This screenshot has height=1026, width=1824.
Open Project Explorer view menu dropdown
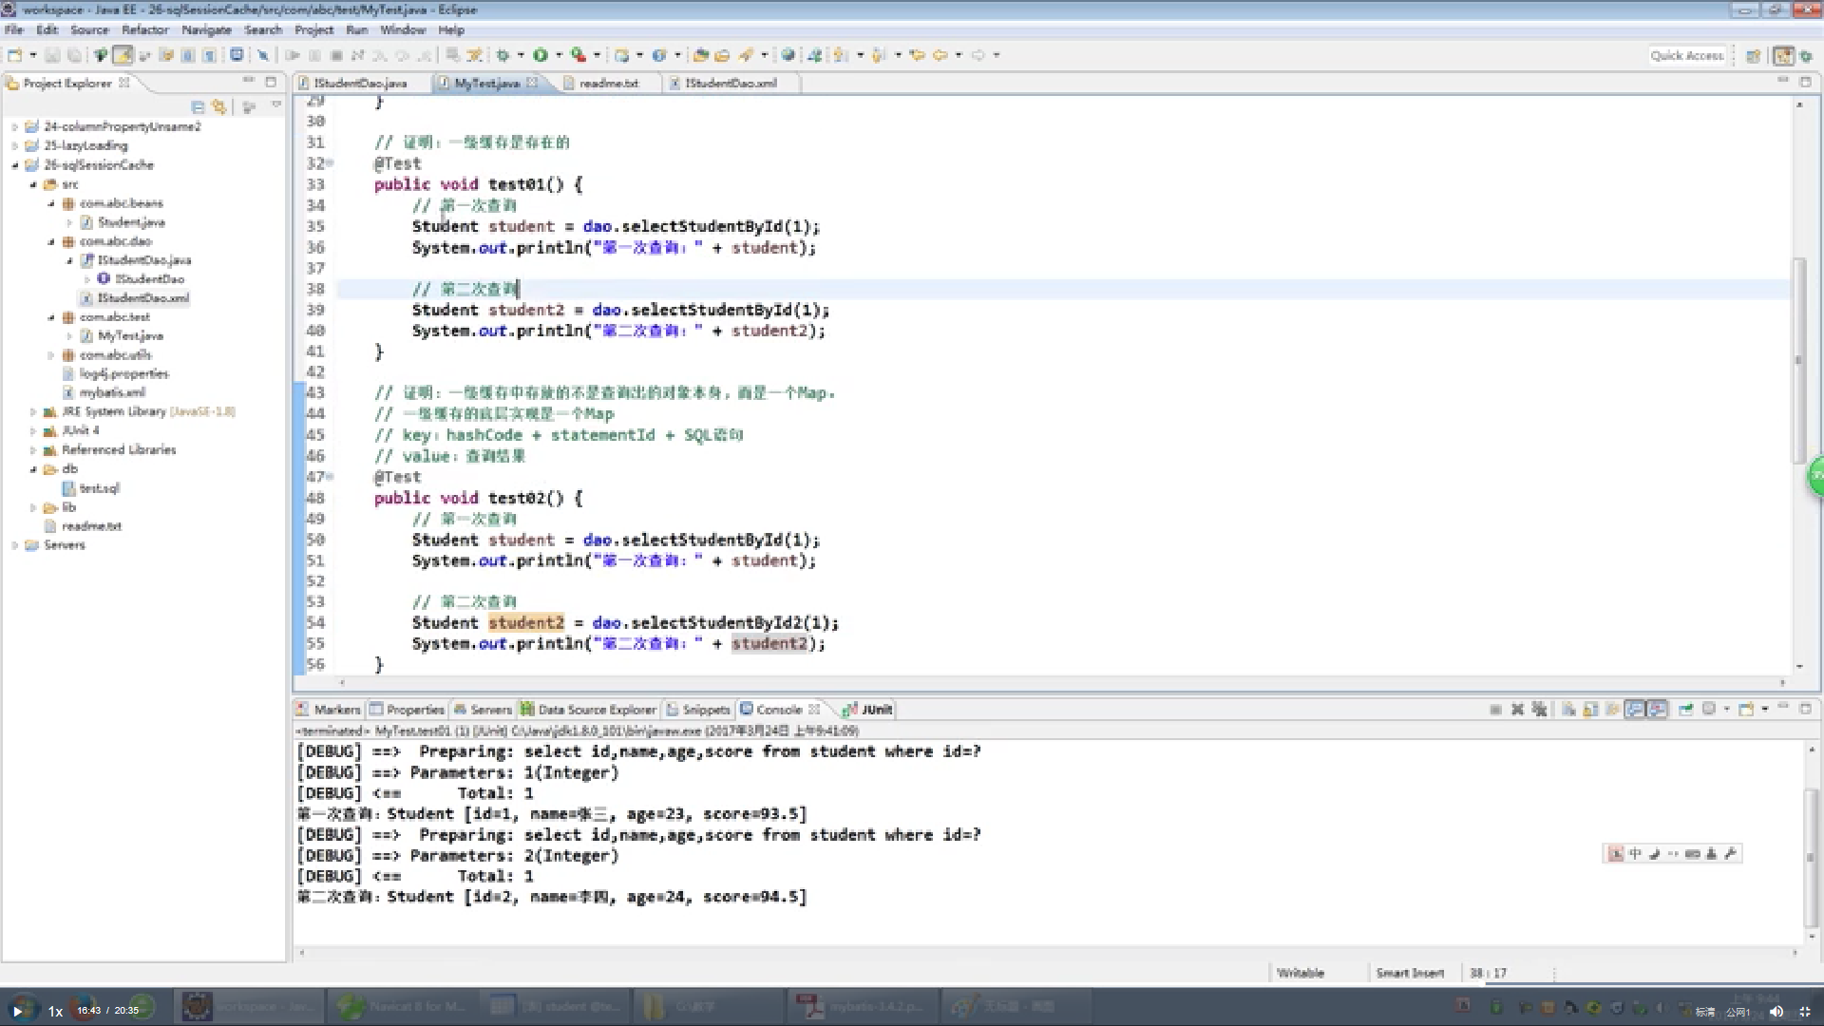click(x=276, y=106)
